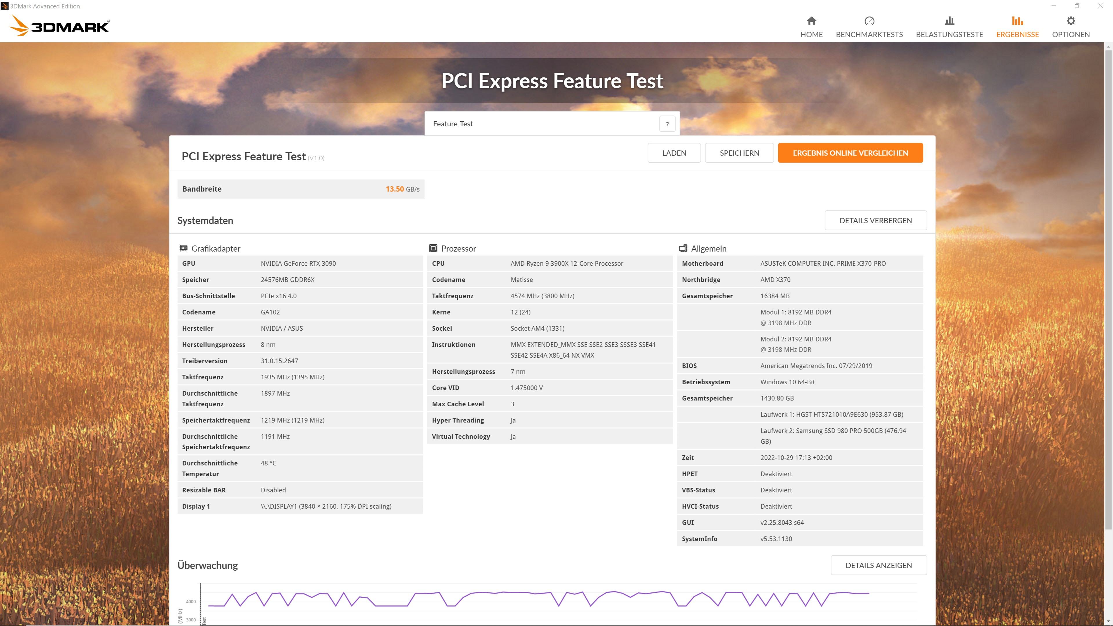Click the Matisse codename value

pos(521,279)
